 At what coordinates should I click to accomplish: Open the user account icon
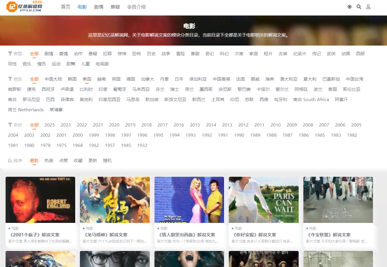tap(368, 7)
